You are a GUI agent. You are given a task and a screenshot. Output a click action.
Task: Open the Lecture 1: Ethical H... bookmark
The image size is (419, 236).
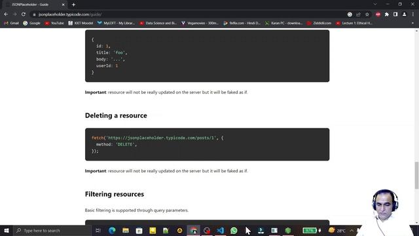pyautogui.click(x=354, y=24)
